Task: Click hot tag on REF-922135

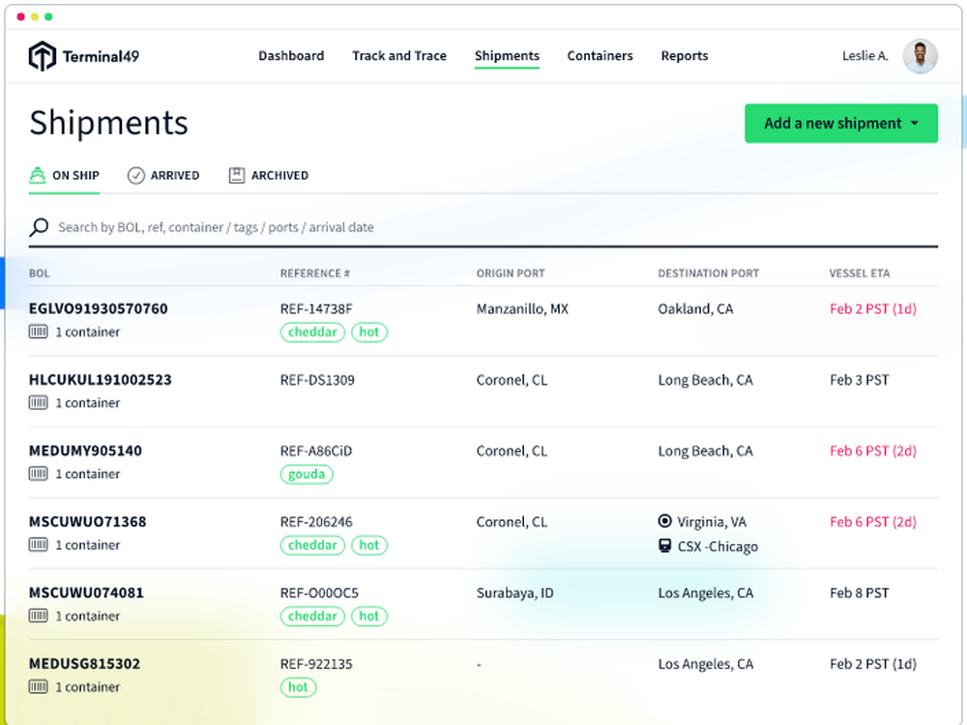Action: (x=299, y=686)
